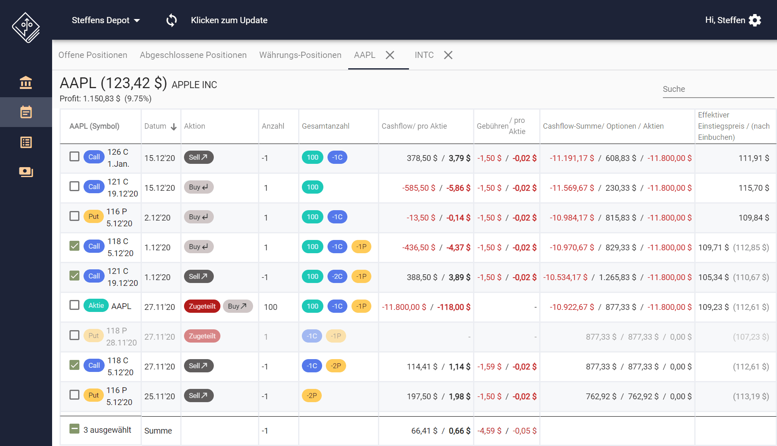This screenshot has width=777, height=446.
Task: Click the Summe cashflow 66,41 $ value
Action: (424, 431)
